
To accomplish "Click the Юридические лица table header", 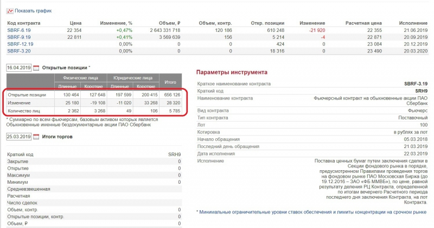I will coord(133,78).
